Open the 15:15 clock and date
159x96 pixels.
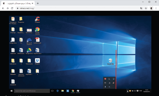[x=147, y=91]
